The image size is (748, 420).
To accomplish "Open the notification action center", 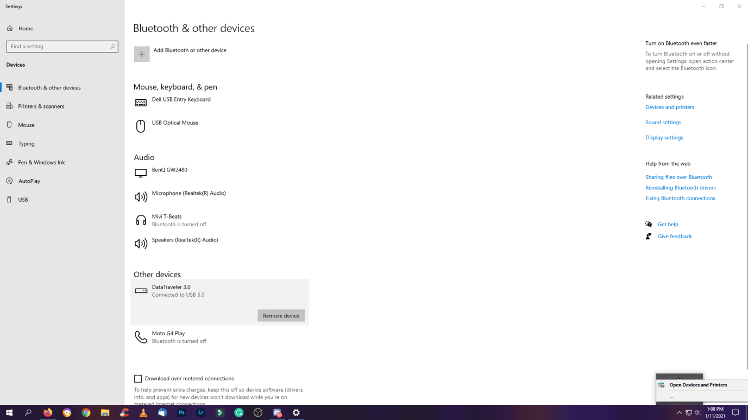I will [736, 413].
